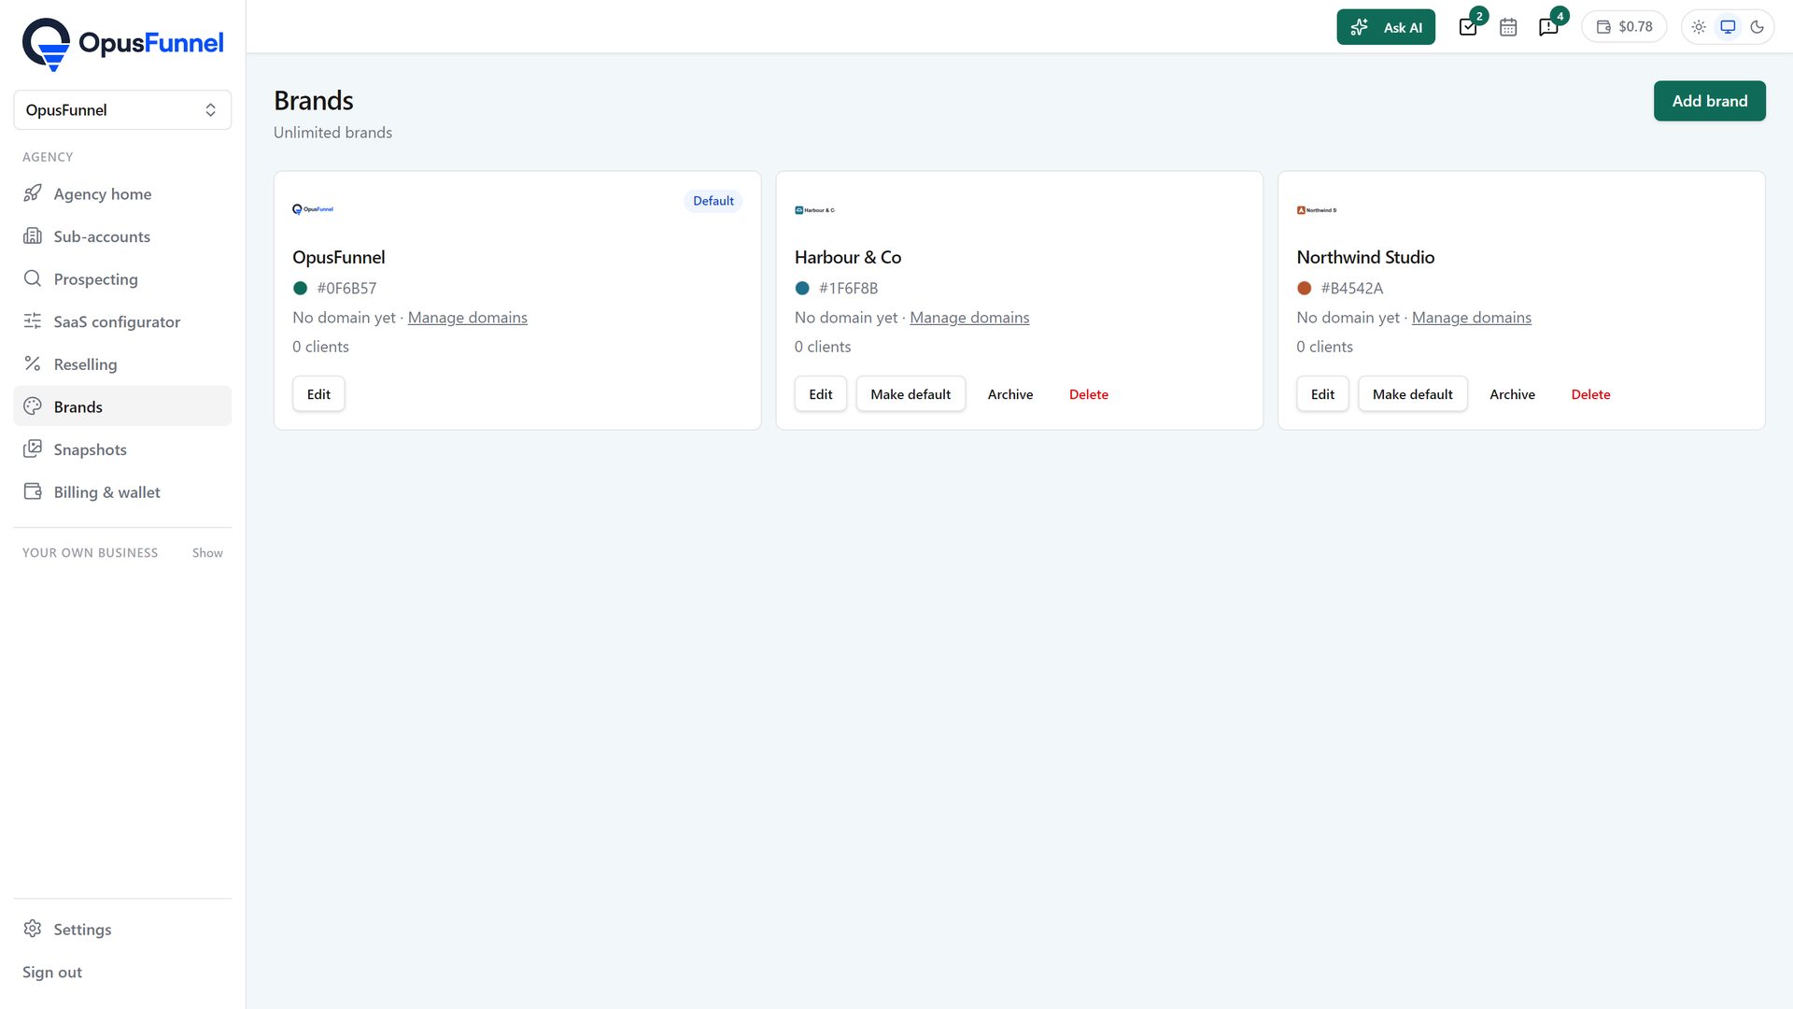Click the Northwind Studio logo thumbnail

point(1317,210)
